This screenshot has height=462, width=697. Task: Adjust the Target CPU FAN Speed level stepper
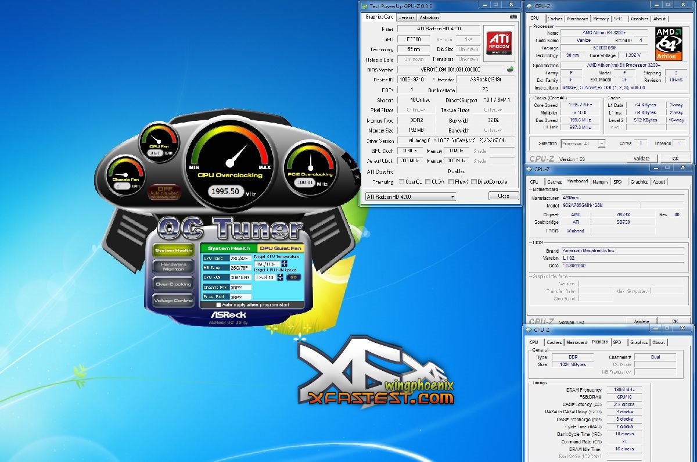281,277
